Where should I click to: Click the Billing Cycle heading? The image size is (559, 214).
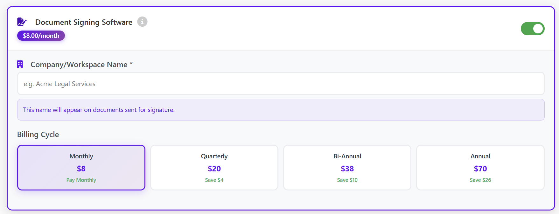[38, 135]
